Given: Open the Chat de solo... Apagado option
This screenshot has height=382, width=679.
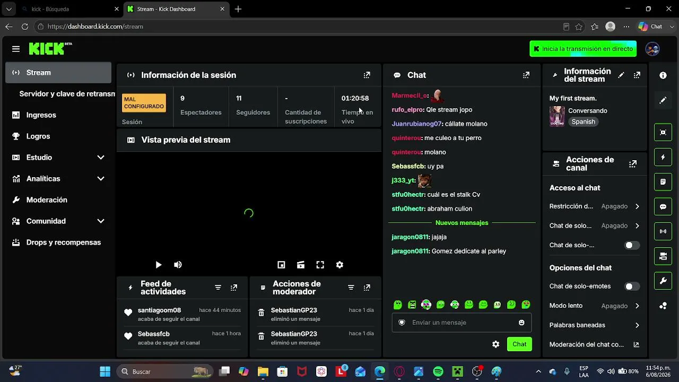Looking at the screenshot, I should click(x=595, y=226).
